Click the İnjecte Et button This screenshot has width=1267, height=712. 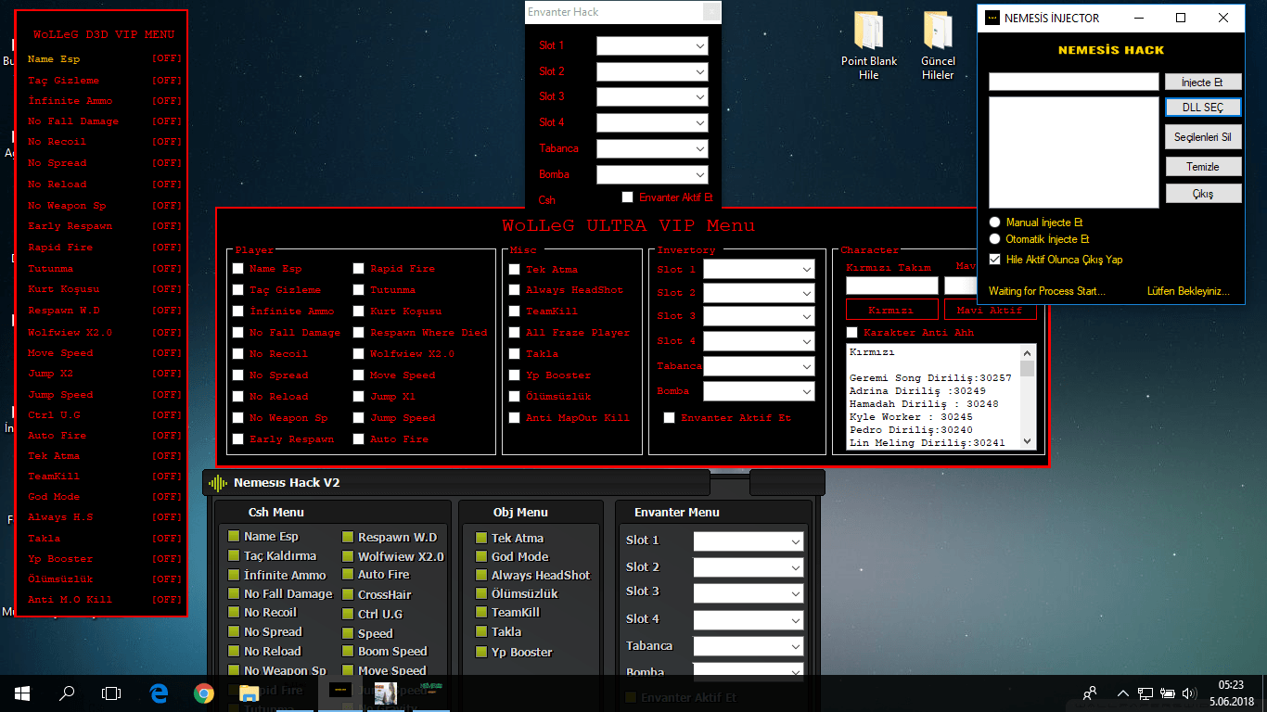coord(1203,82)
